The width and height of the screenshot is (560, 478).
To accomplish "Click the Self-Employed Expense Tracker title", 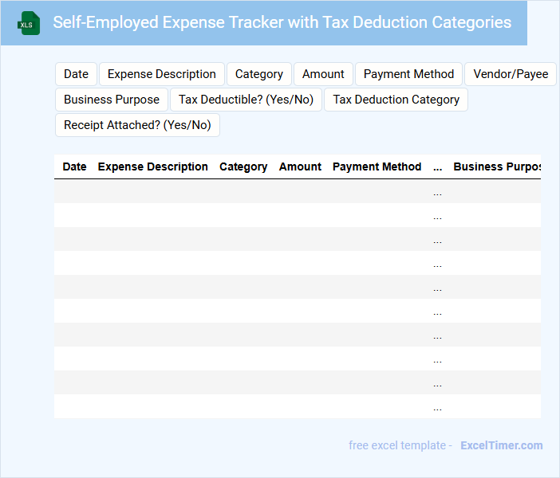I will point(282,22).
